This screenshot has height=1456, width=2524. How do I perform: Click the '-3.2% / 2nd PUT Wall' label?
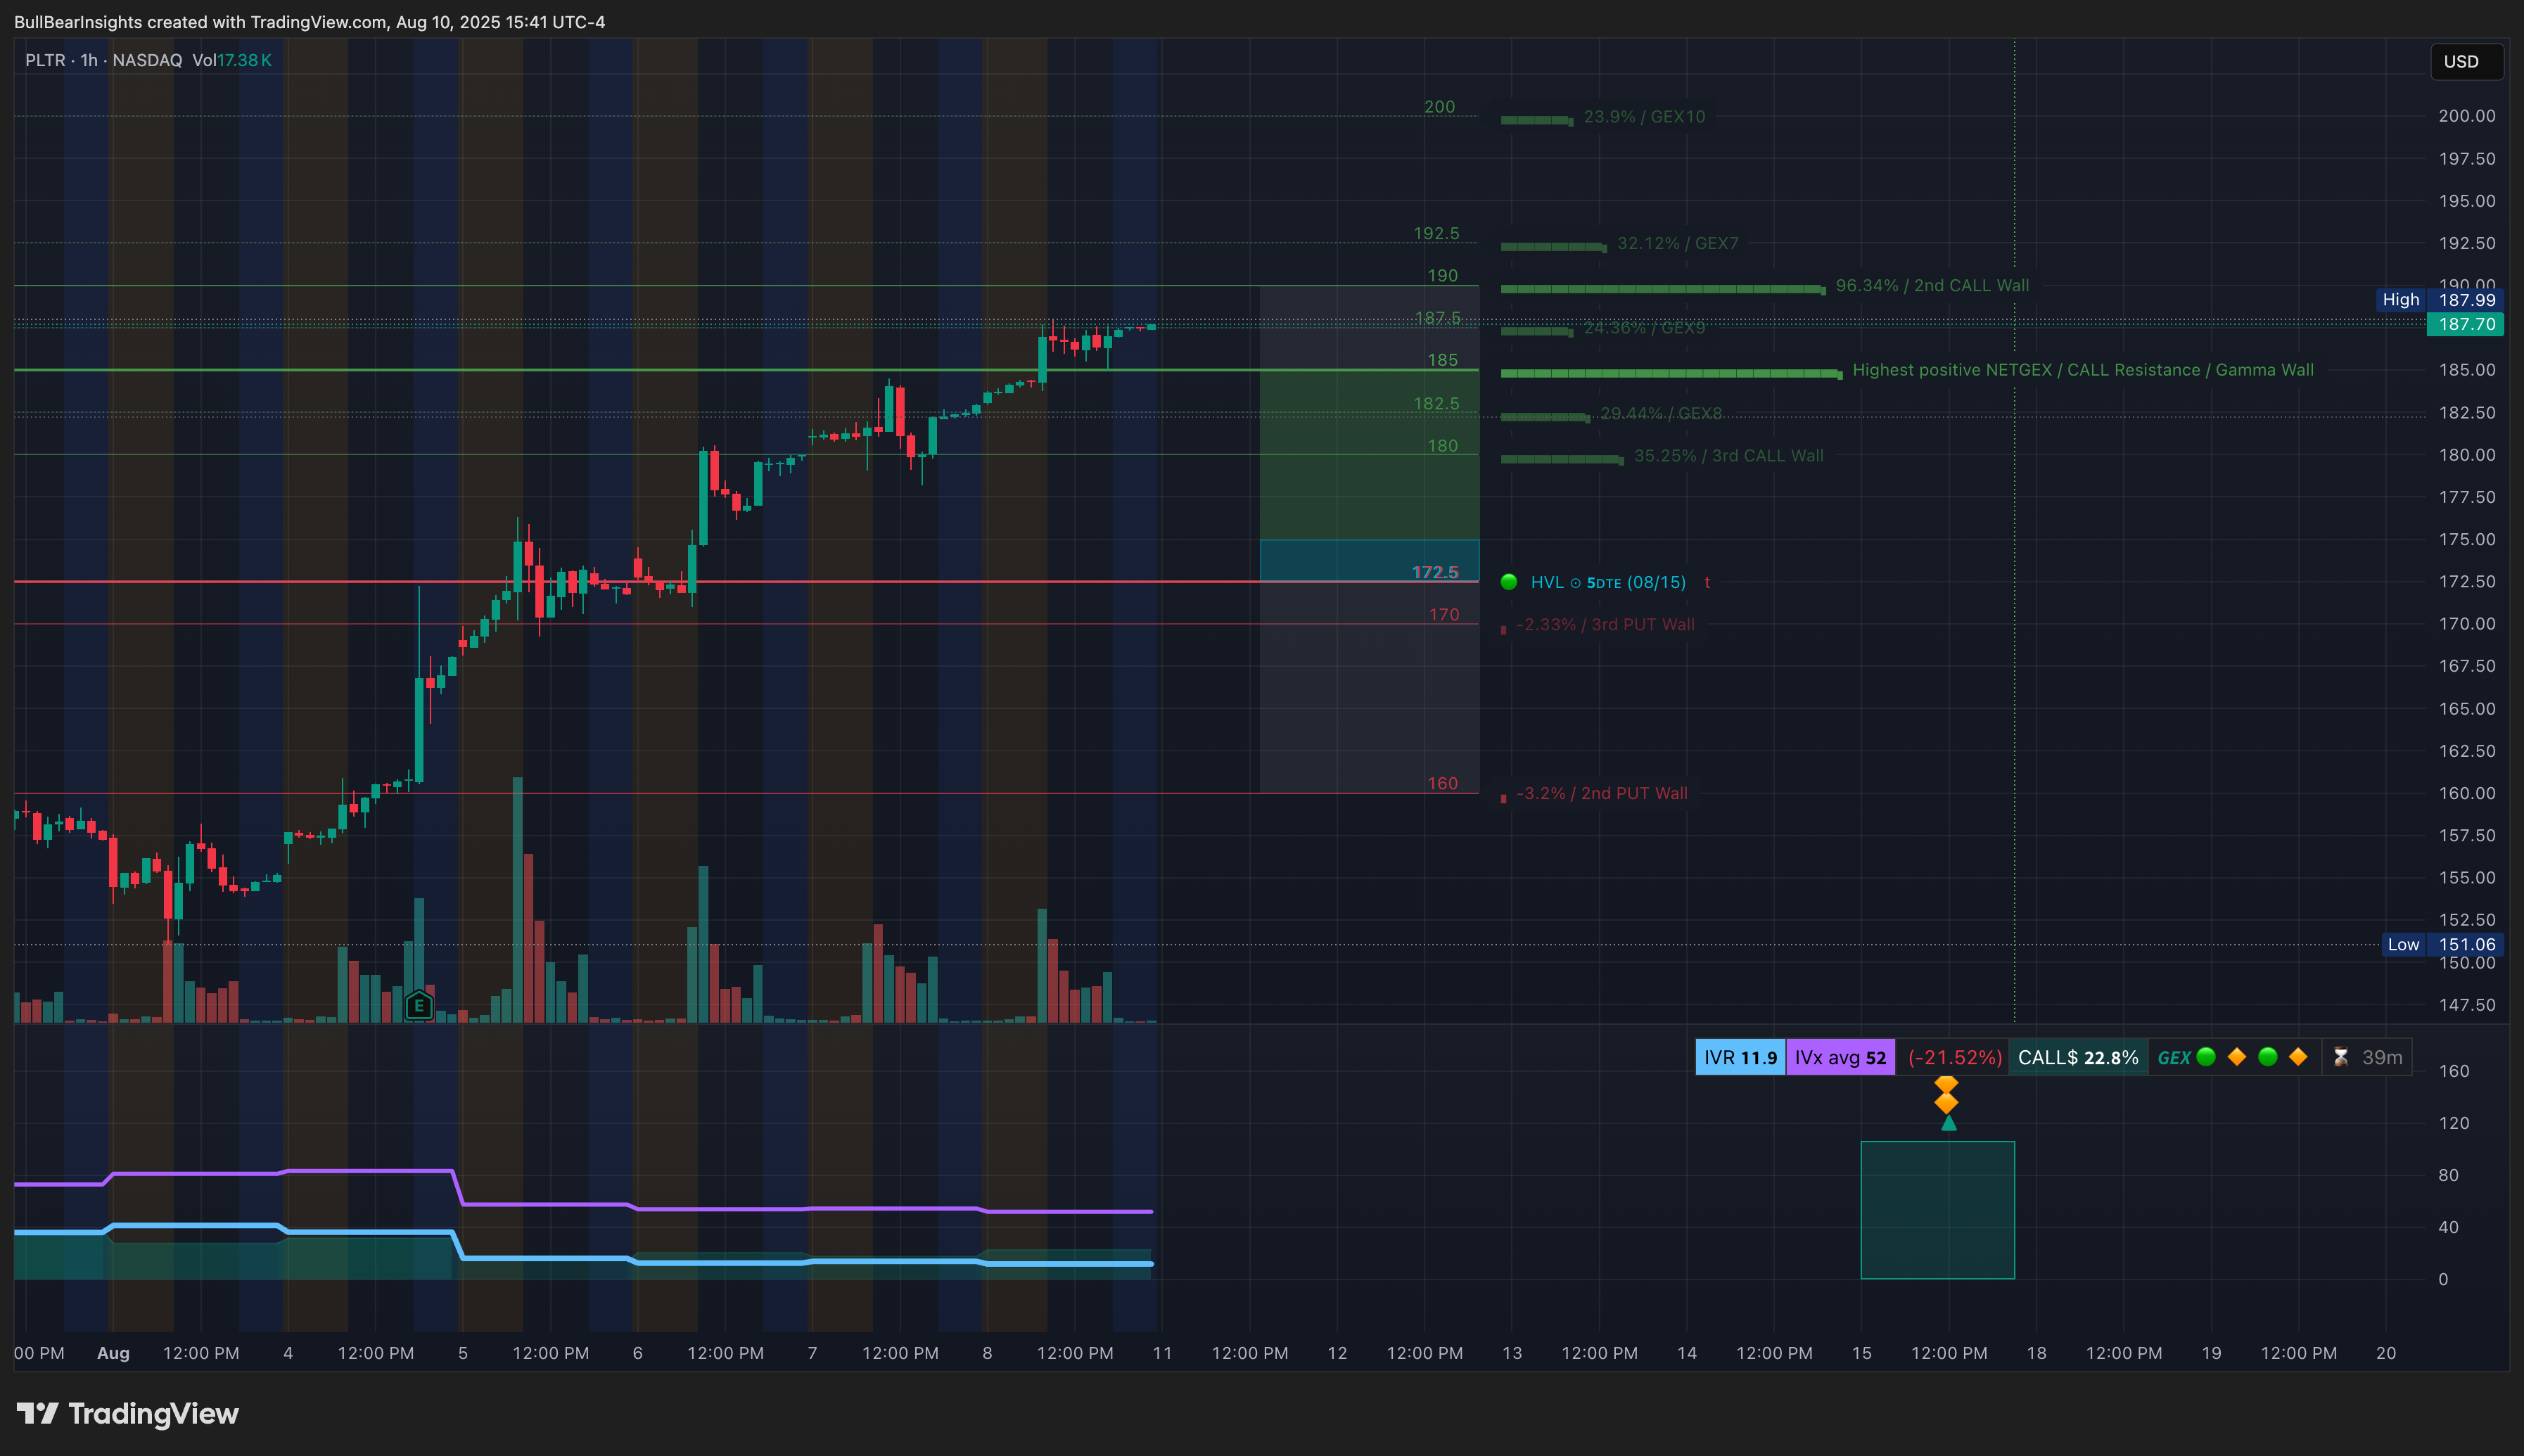1602,794
